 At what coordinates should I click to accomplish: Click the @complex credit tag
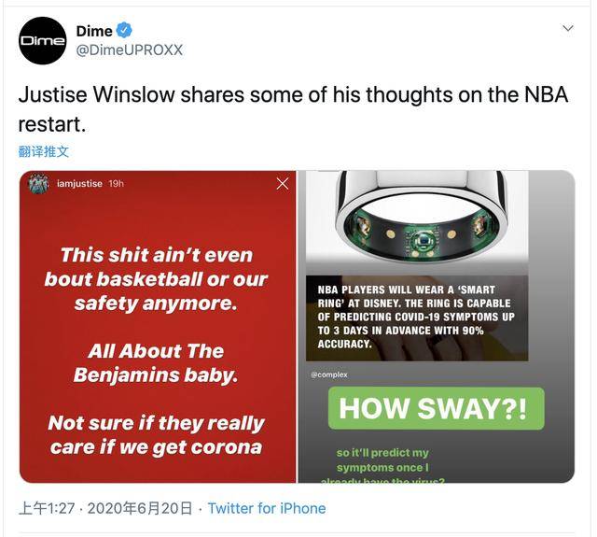[329, 374]
